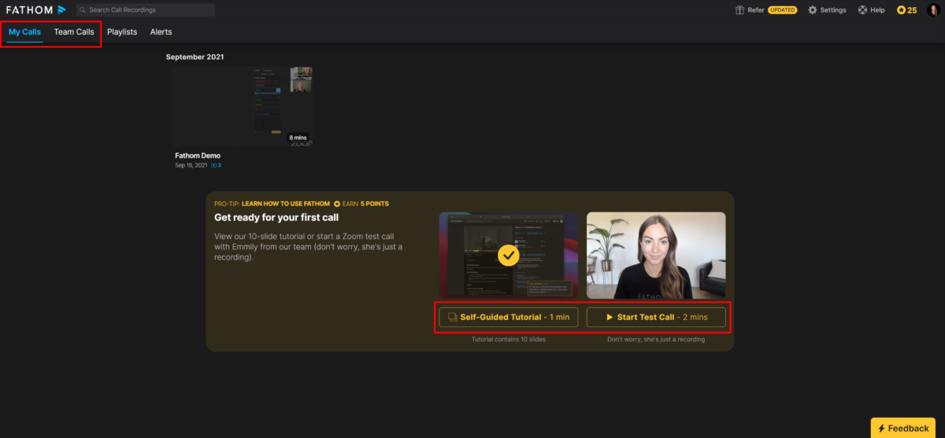
Task: Click the highlights clip icon under Fathom Demo
Action: point(214,166)
